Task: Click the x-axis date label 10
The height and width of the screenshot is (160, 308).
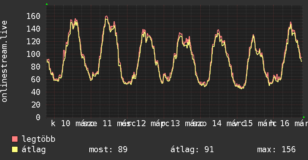Action: pos(66,124)
